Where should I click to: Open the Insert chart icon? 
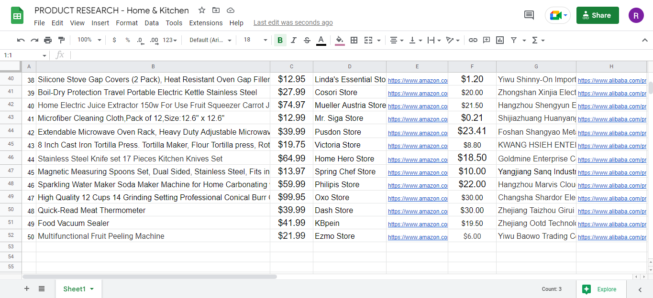[500, 40]
